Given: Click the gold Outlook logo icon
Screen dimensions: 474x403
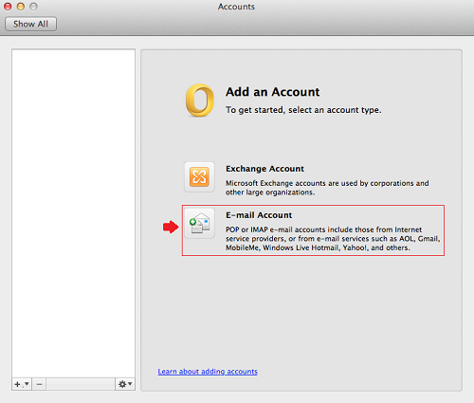Looking at the screenshot, I should [200, 101].
